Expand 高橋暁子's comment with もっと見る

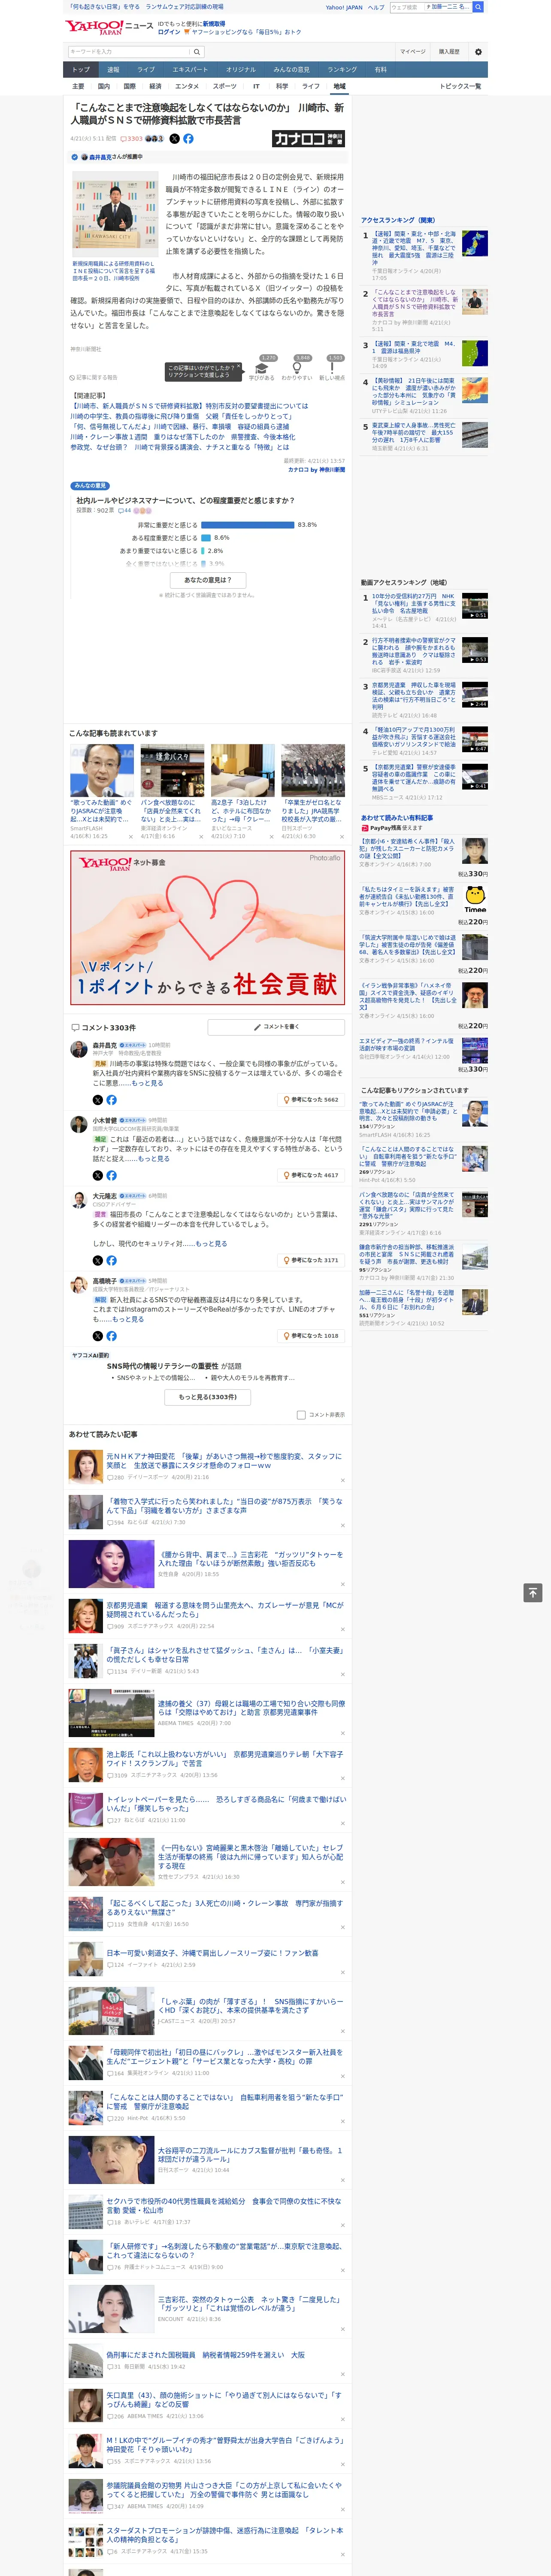128,1319
